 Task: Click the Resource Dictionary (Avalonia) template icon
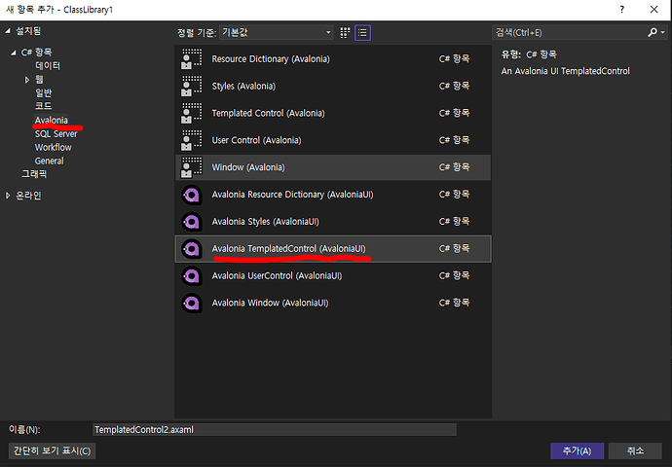pyautogui.click(x=191, y=59)
